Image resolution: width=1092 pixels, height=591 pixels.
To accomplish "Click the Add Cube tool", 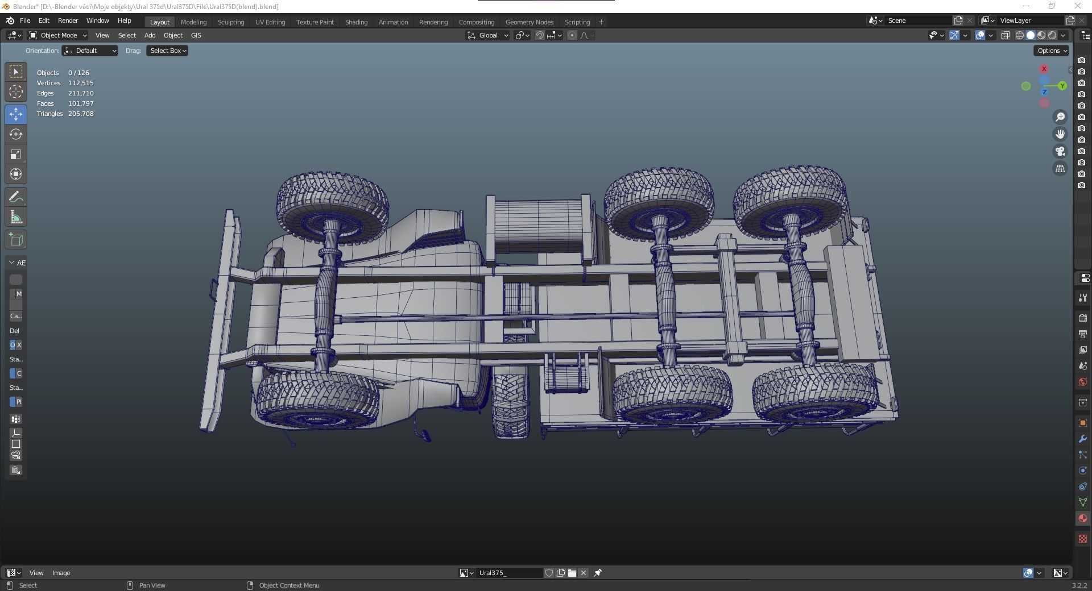I will (16, 239).
